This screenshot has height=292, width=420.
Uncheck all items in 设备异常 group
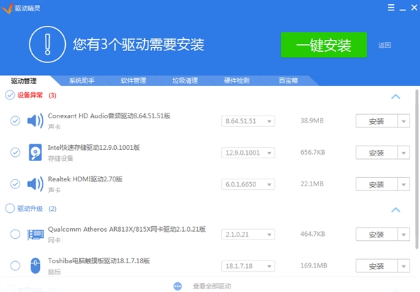(x=10, y=95)
